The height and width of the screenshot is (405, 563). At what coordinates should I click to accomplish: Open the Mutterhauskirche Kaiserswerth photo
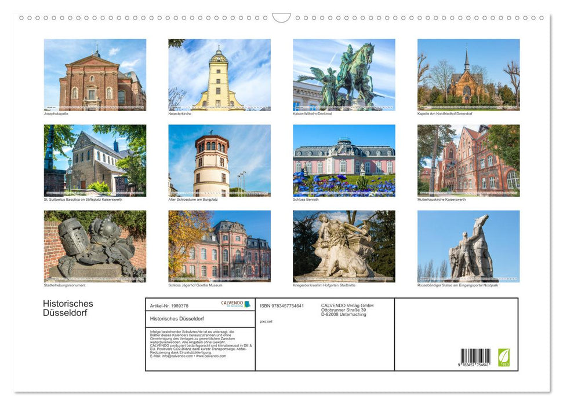coord(468,160)
